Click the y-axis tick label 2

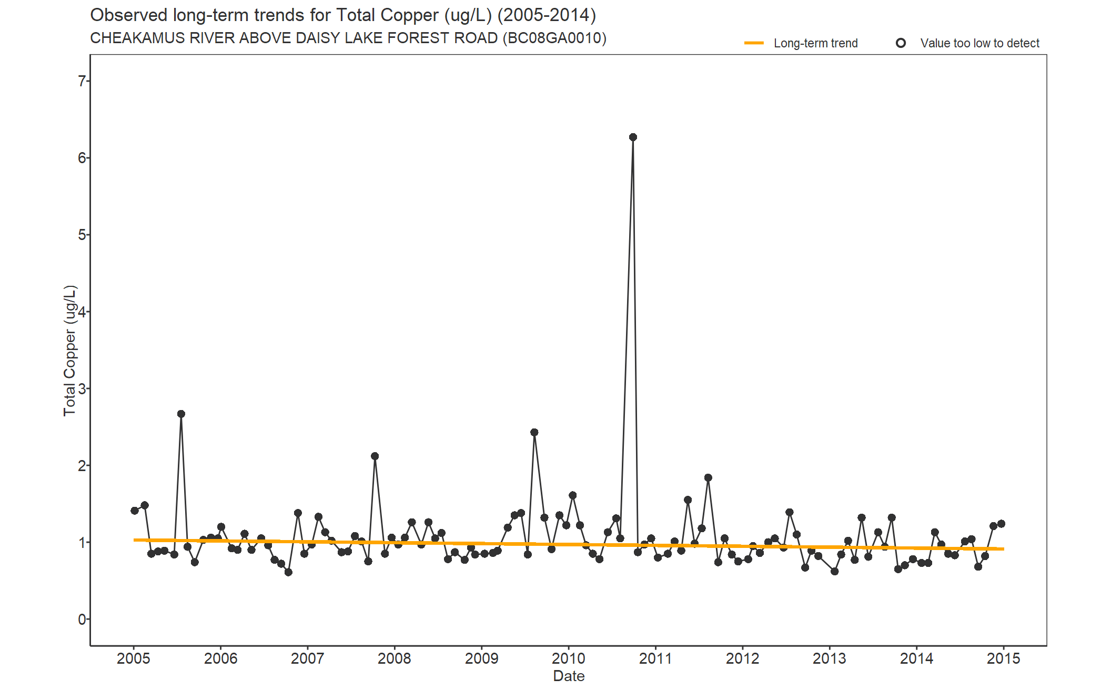[82, 465]
